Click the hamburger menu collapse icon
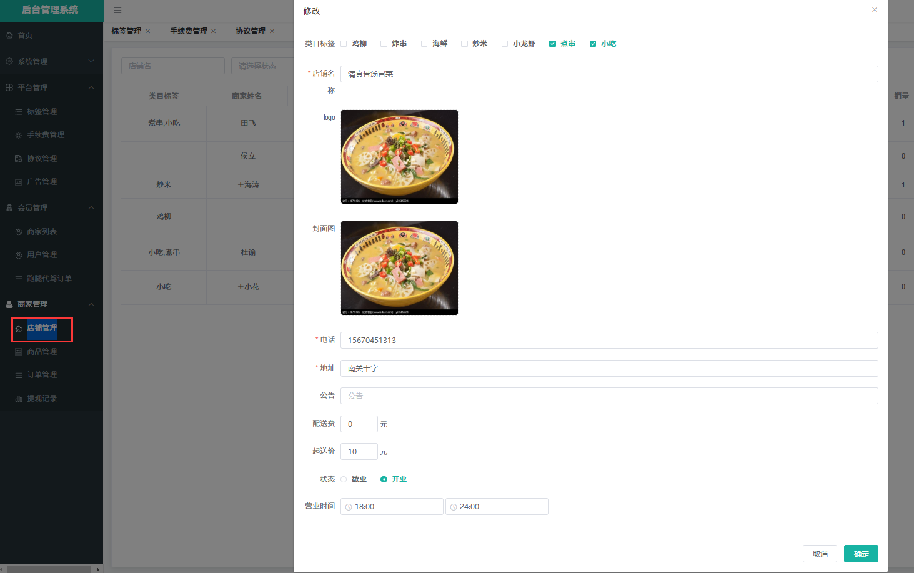Screen dimensions: 914x573 pyautogui.click(x=117, y=11)
